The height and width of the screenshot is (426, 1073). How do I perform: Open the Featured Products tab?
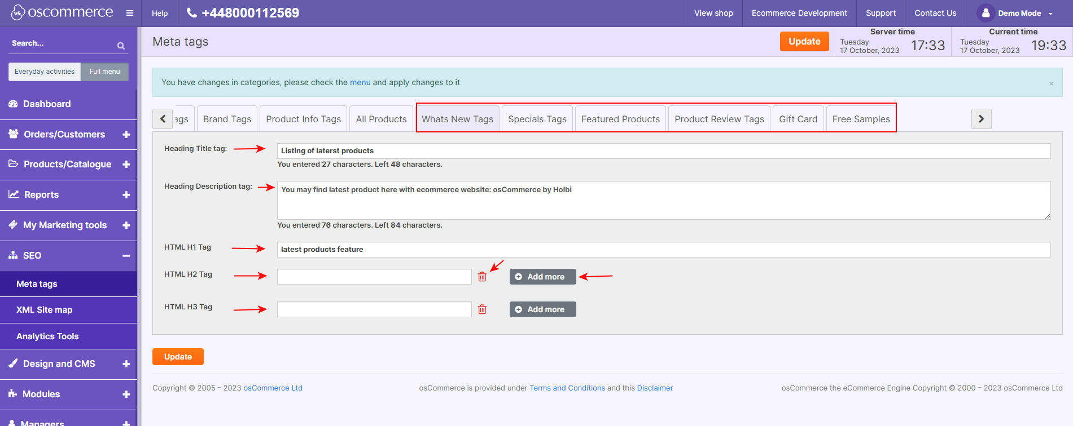621,119
